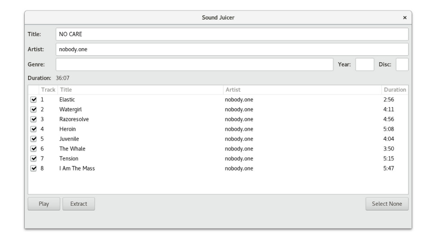Click track number 3 cell
The height and width of the screenshot is (233, 430).
click(x=42, y=119)
